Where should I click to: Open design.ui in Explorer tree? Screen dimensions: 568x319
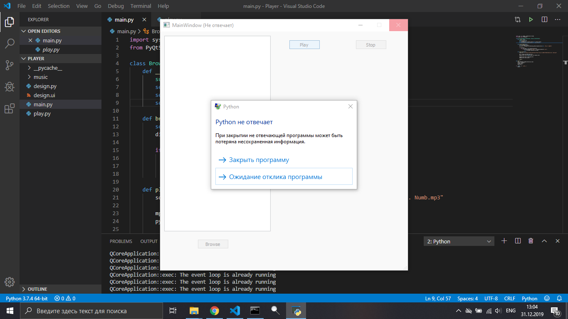tap(61, 95)
